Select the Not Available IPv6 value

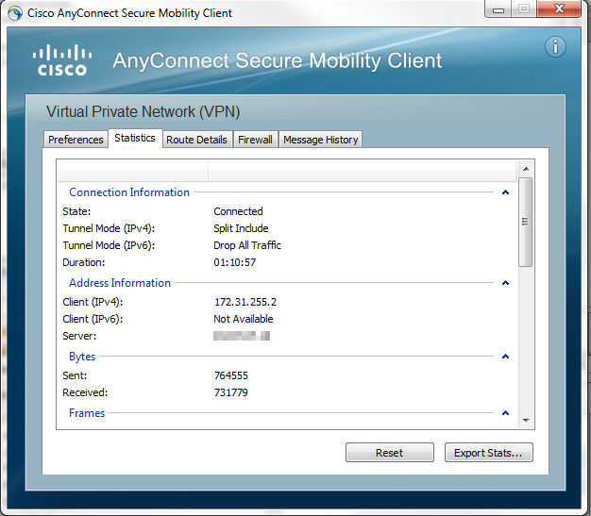(244, 319)
